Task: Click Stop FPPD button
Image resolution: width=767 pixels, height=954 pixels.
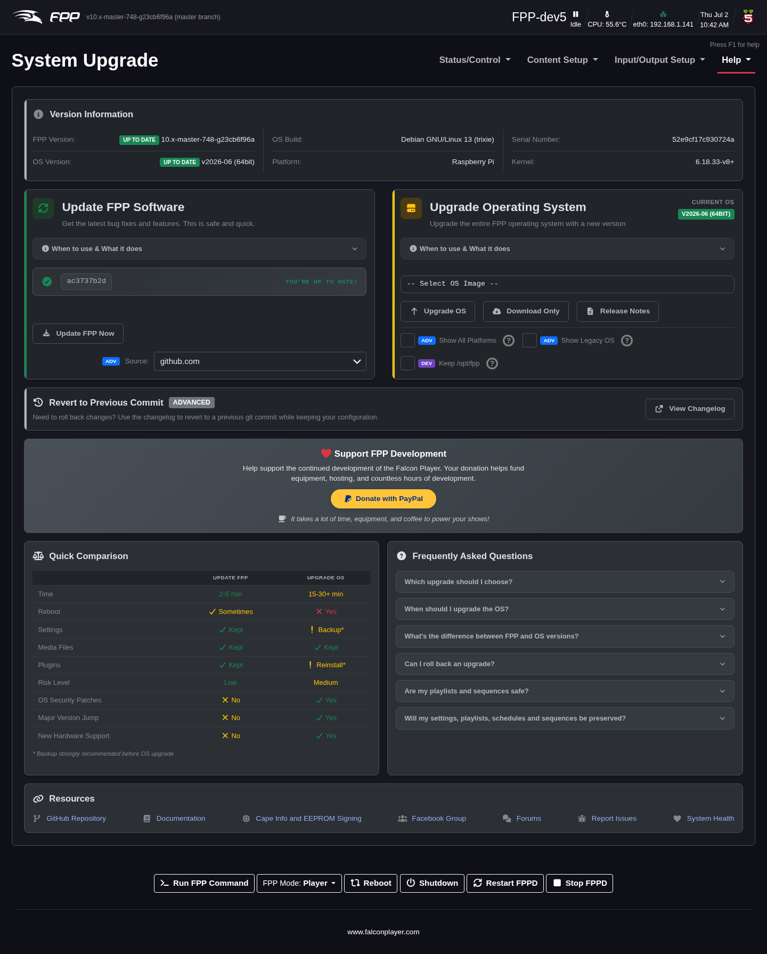Action: 580,883
